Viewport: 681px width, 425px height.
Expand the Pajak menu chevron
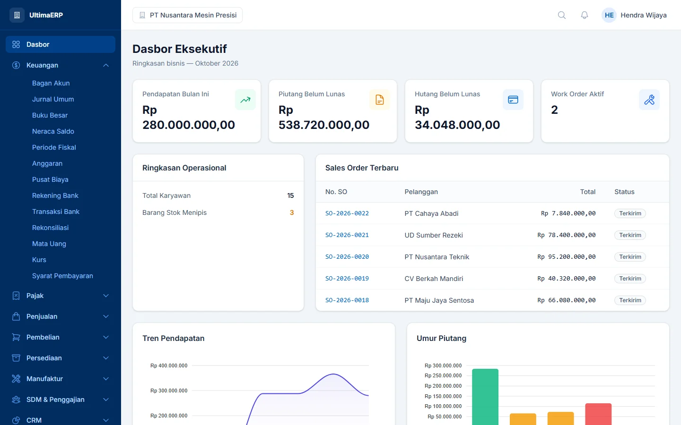pyautogui.click(x=106, y=296)
